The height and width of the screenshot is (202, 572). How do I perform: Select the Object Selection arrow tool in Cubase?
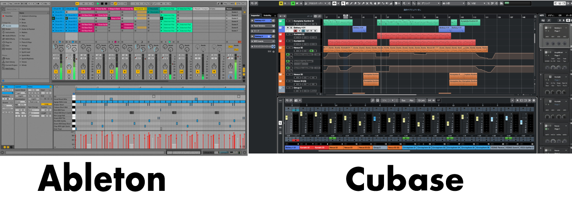coord(343,3)
